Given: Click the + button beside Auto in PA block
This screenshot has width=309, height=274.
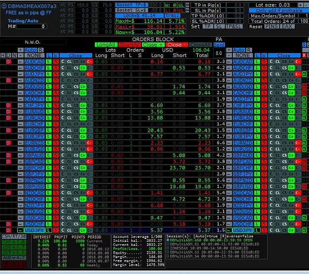Looking at the screenshot, I should 229,50.
